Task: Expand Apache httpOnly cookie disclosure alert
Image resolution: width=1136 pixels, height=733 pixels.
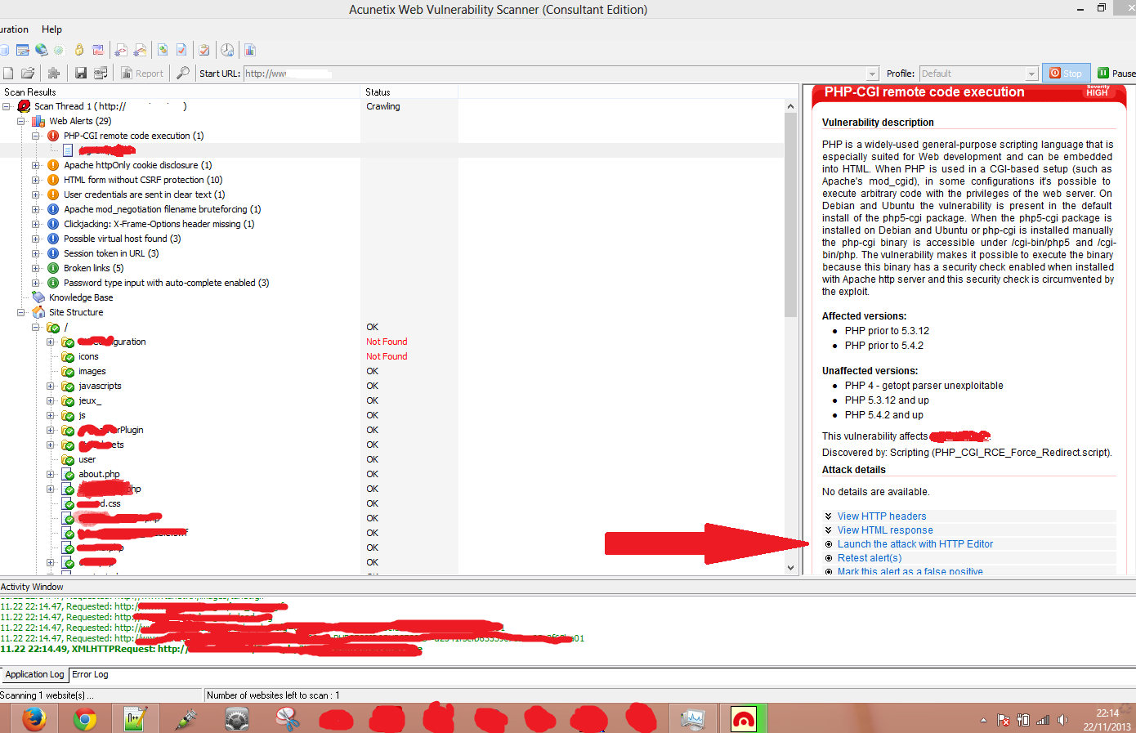Action: pos(36,165)
